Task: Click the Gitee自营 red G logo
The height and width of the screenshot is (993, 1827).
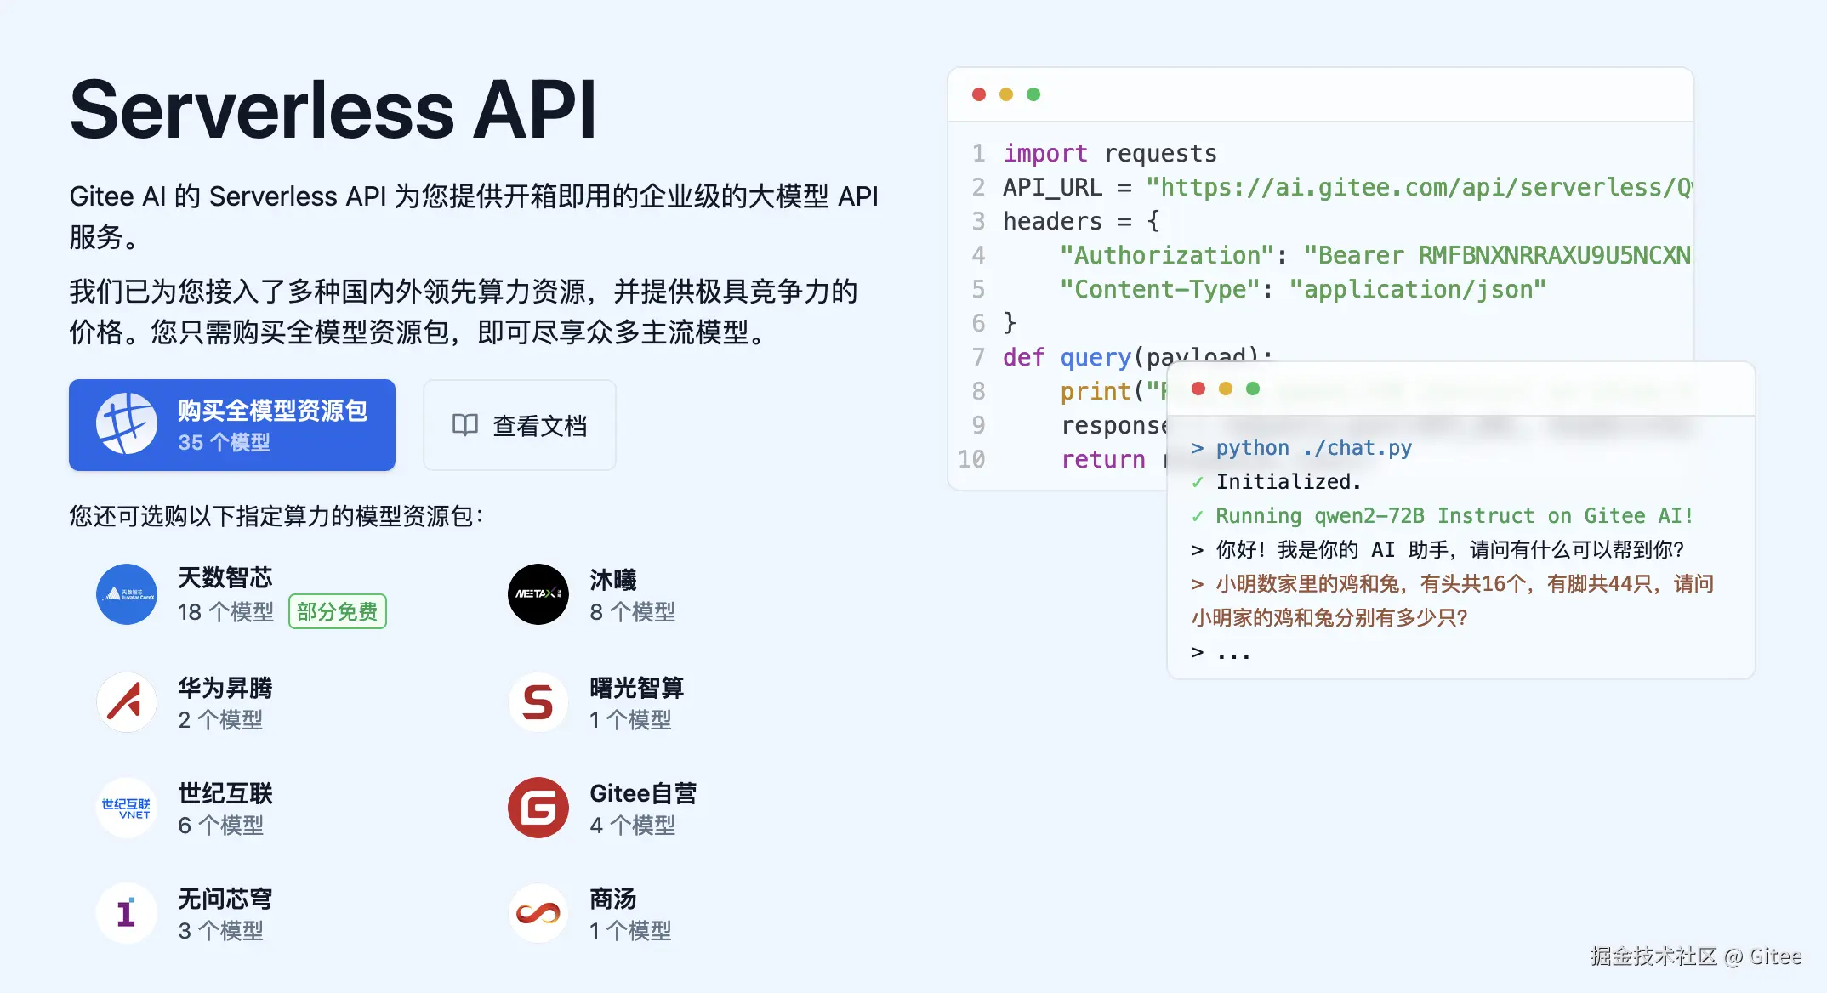Action: pyautogui.click(x=538, y=808)
